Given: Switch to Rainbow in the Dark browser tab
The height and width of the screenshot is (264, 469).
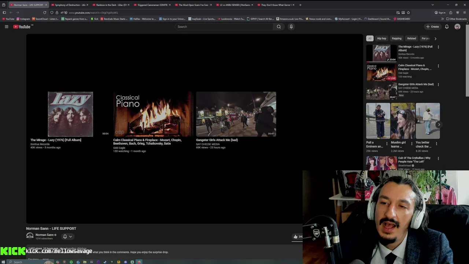Looking at the screenshot, I should pyautogui.click(x=111, y=5).
